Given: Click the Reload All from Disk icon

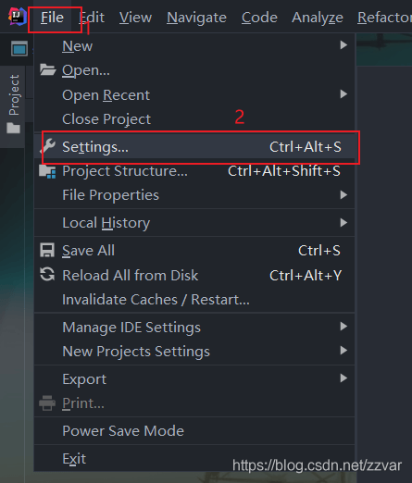Looking at the screenshot, I should 47,275.
